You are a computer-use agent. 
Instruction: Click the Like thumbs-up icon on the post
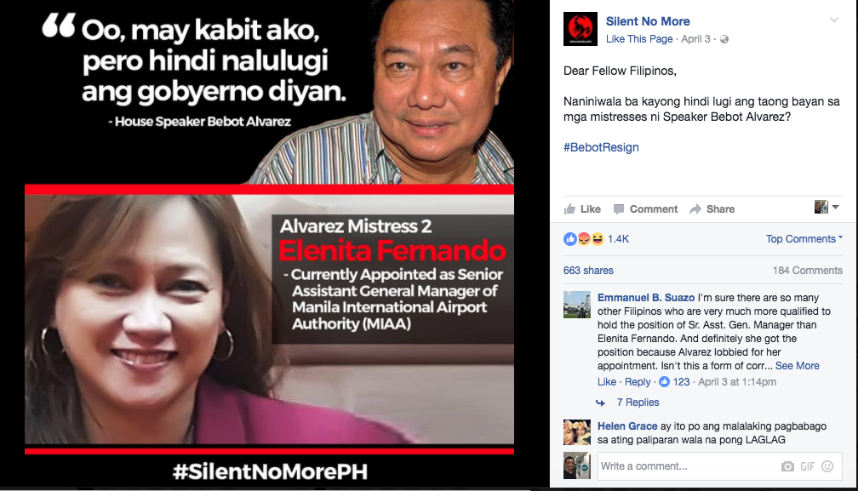point(569,208)
